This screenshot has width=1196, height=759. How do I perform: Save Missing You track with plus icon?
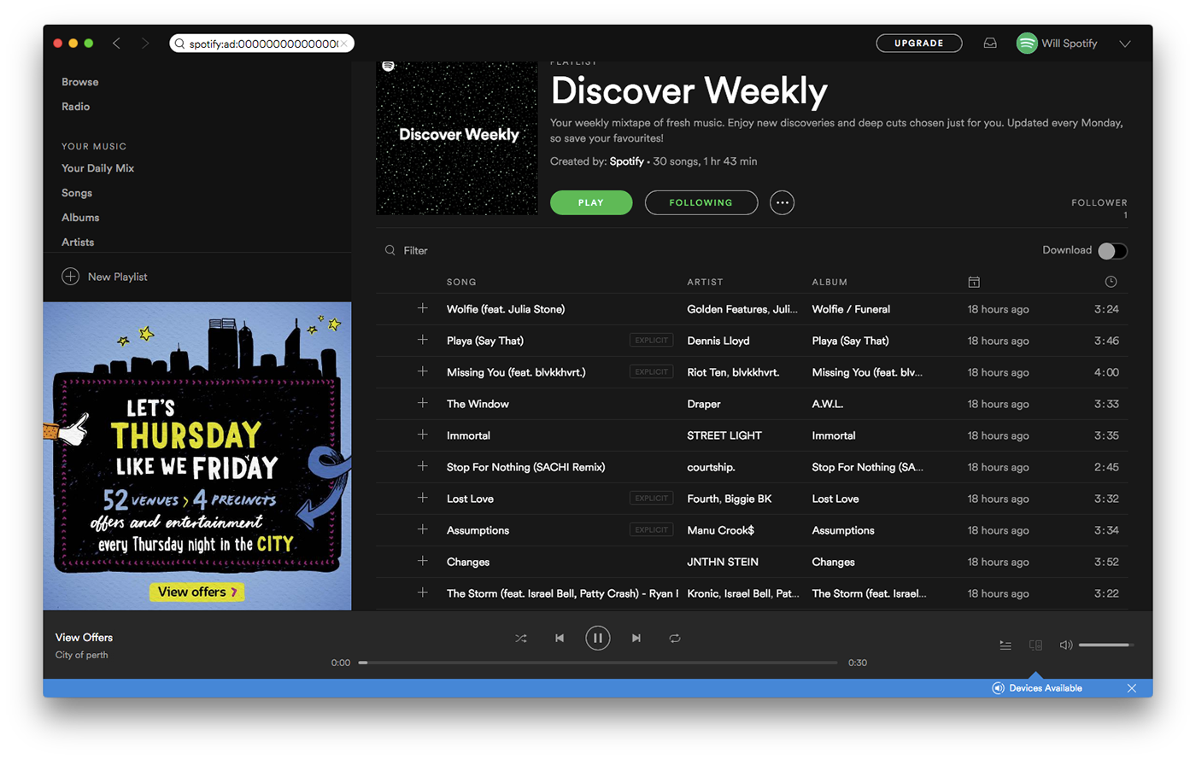pos(423,371)
